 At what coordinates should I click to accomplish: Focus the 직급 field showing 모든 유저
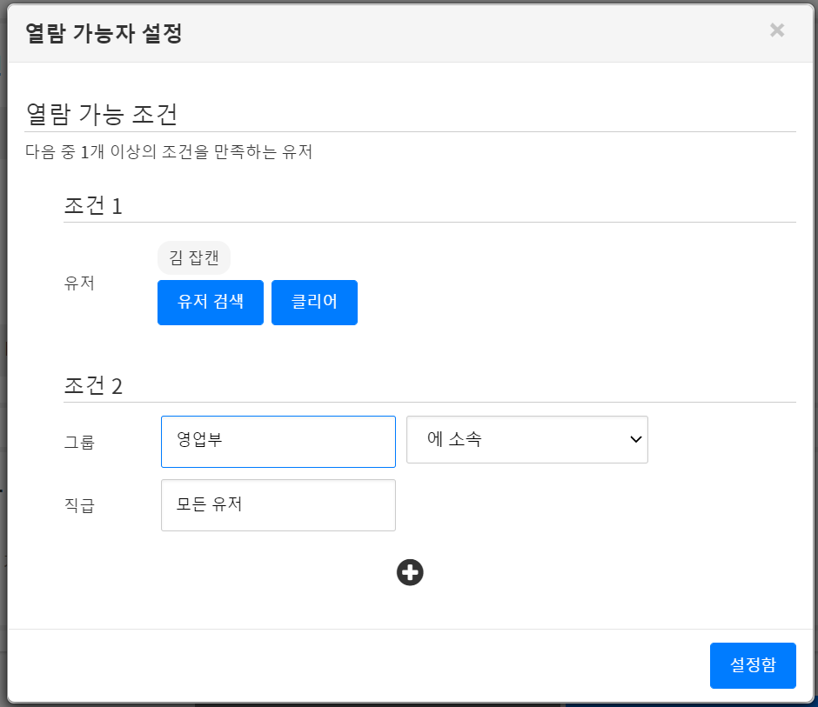278,505
